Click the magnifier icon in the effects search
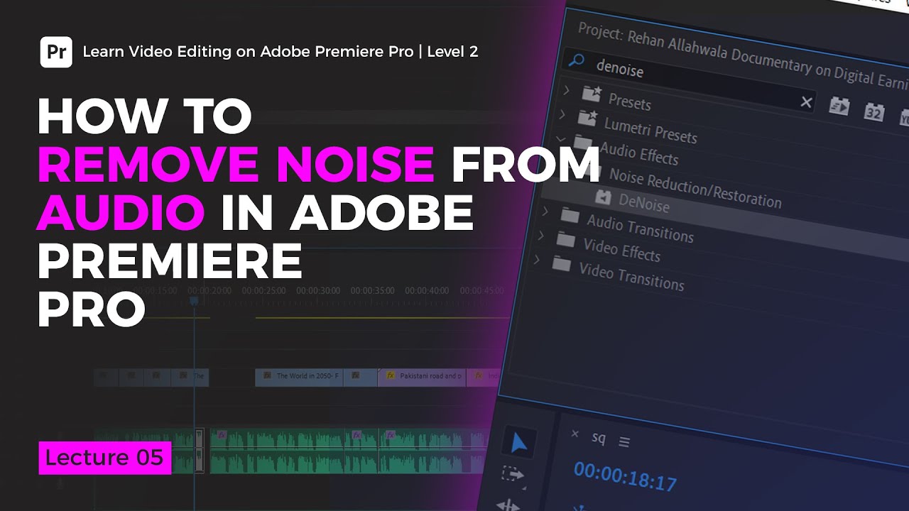This screenshot has width=909, height=511. tap(576, 62)
